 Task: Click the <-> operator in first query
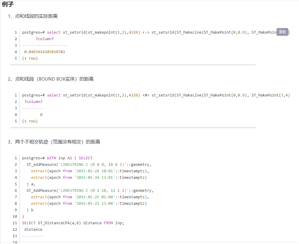click(x=146, y=32)
